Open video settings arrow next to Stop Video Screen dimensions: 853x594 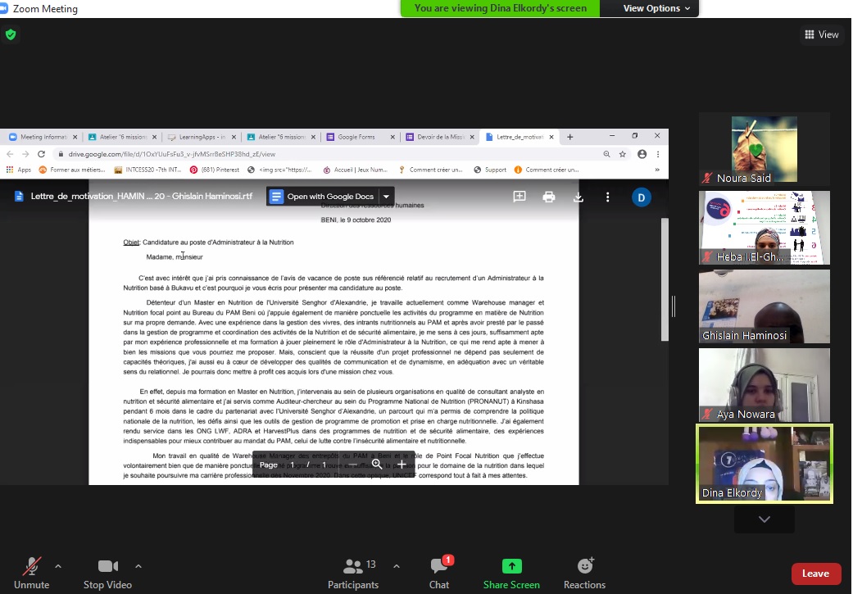point(138,565)
